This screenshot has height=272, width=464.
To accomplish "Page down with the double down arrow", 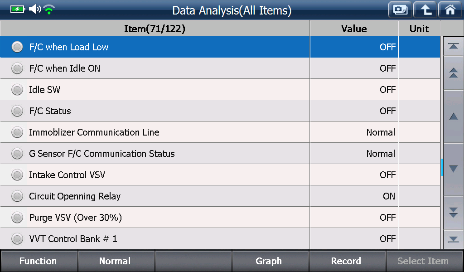I will click(x=453, y=213).
